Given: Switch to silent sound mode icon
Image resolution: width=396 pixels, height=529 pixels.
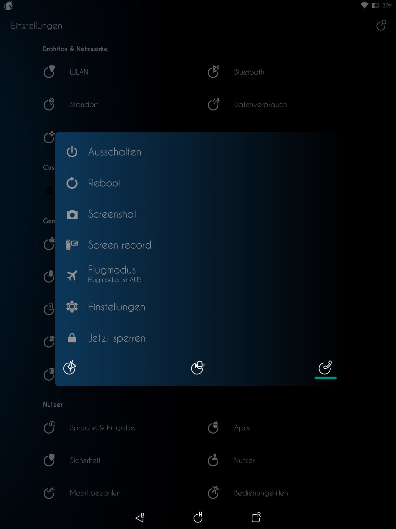Looking at the screenshot, I should (70, 367).
